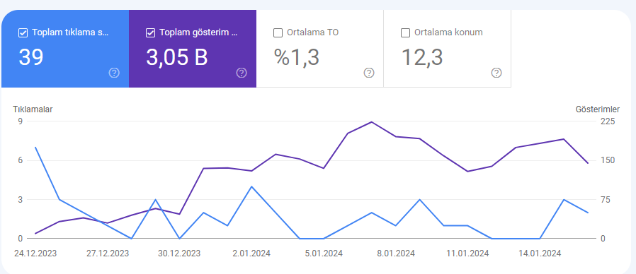The image size is (636, 274).
Task: Click the 24.12.2023 date label
Action: coord(35,254)
